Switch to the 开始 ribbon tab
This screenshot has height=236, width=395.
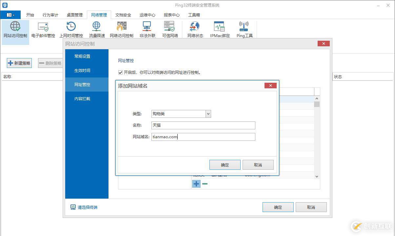tap(30, 15)
